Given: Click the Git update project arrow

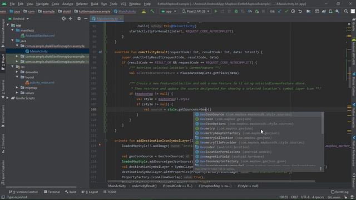Looking at the screenshot, I should tap(279, 11).
